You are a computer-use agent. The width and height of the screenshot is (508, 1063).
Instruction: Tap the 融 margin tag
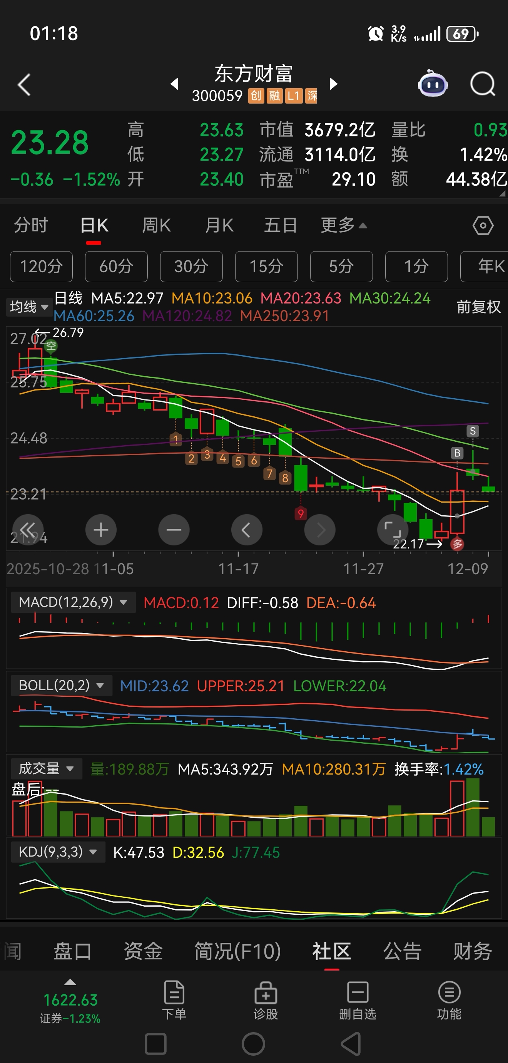click(274, 96)
